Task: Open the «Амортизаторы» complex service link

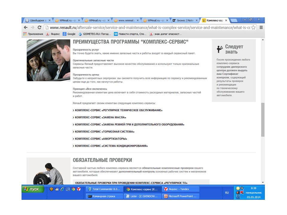Action: (x=101, y=139)
